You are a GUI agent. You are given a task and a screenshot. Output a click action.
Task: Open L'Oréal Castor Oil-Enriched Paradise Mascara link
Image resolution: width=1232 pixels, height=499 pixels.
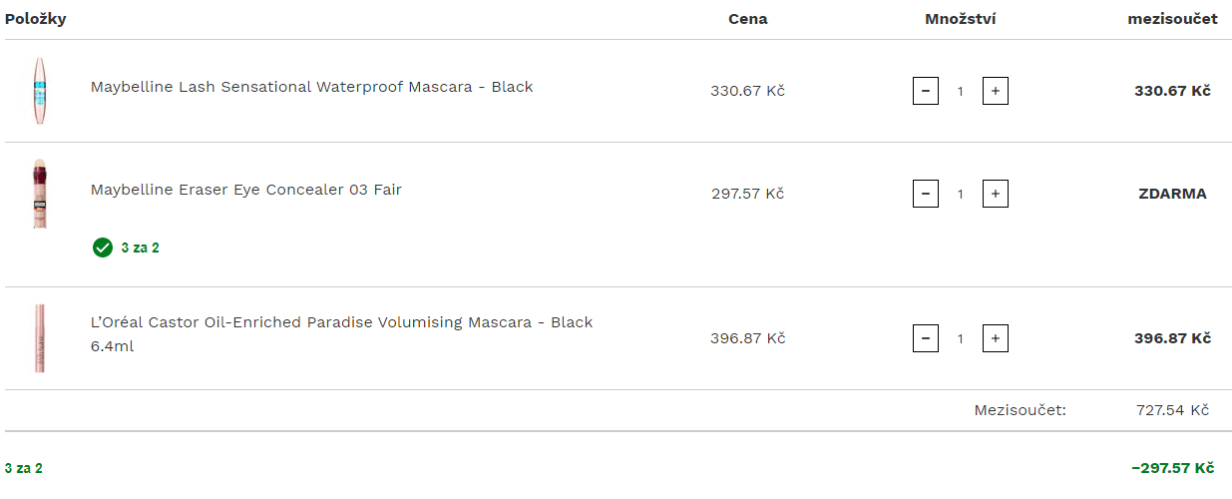(342, 334)
